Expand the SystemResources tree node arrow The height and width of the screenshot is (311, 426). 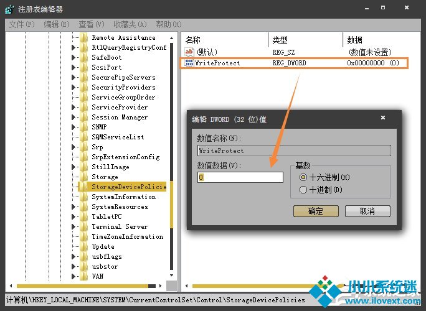pos(73,207)
